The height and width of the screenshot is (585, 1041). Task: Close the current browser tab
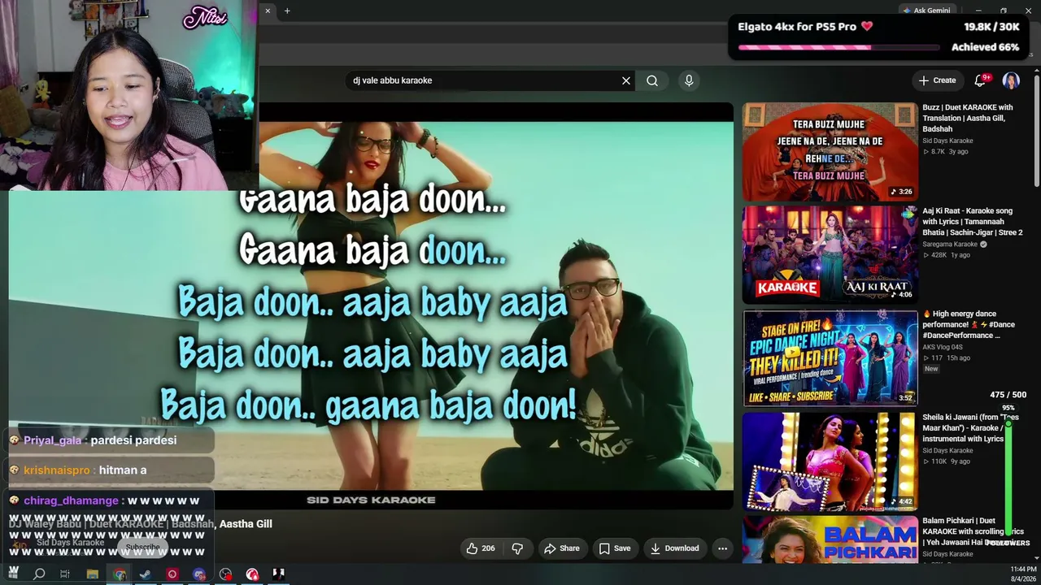[268, 11]
